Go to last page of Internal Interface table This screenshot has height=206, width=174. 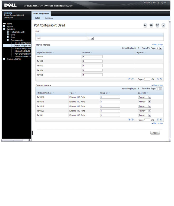pos(161,79)
